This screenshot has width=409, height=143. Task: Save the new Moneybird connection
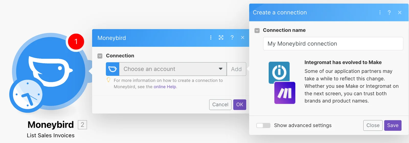tap(393, 125)
